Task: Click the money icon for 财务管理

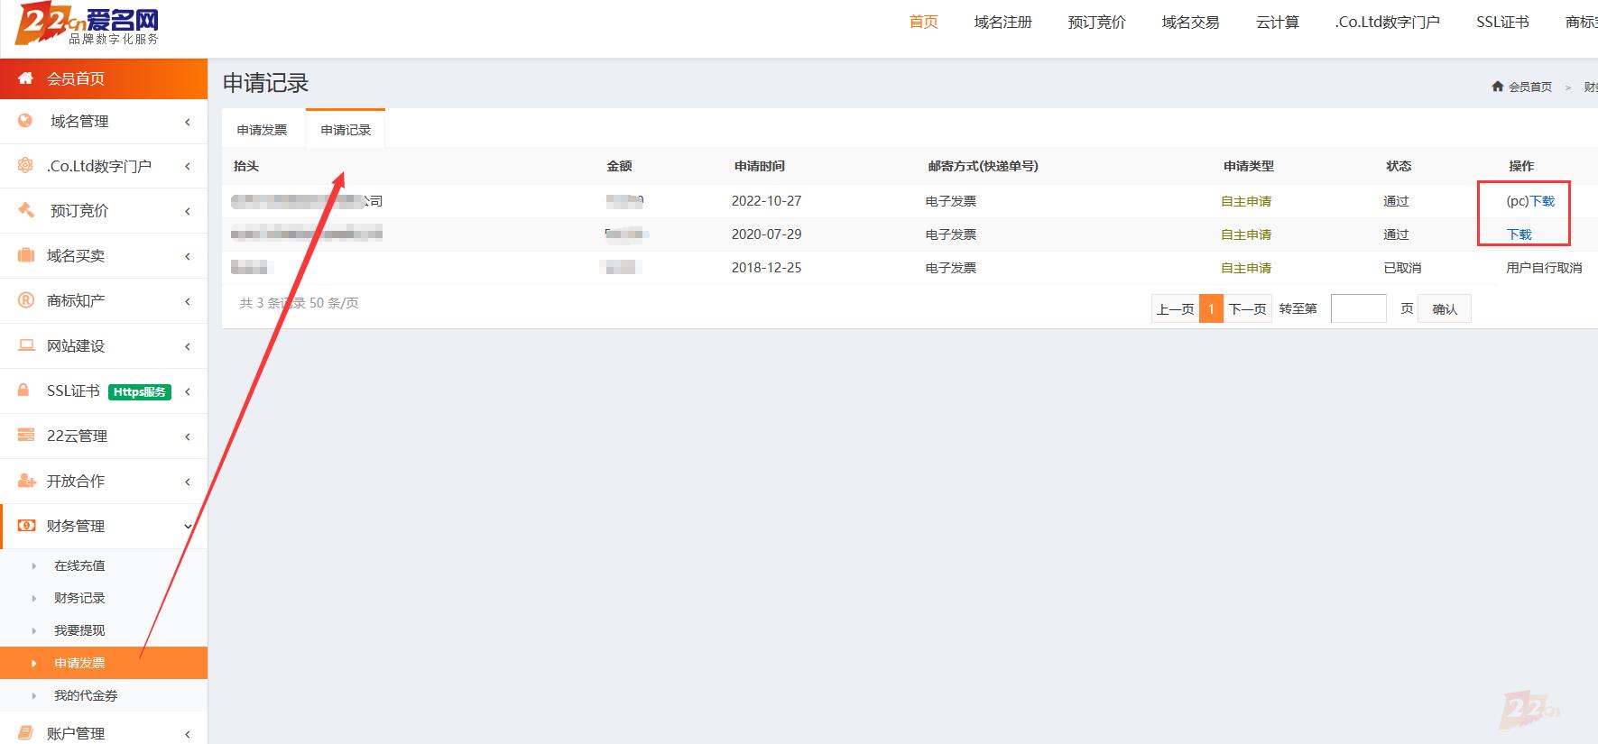Action: click(x=26, y=526)
